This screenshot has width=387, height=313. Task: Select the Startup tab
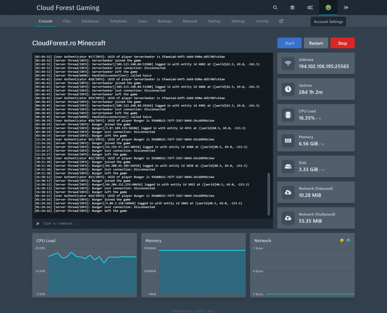(214, 21)
